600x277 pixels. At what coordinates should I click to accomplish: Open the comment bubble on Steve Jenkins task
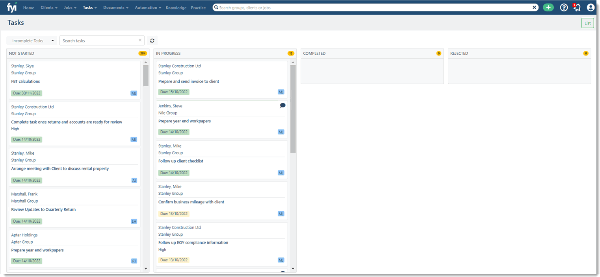[282, 105]
